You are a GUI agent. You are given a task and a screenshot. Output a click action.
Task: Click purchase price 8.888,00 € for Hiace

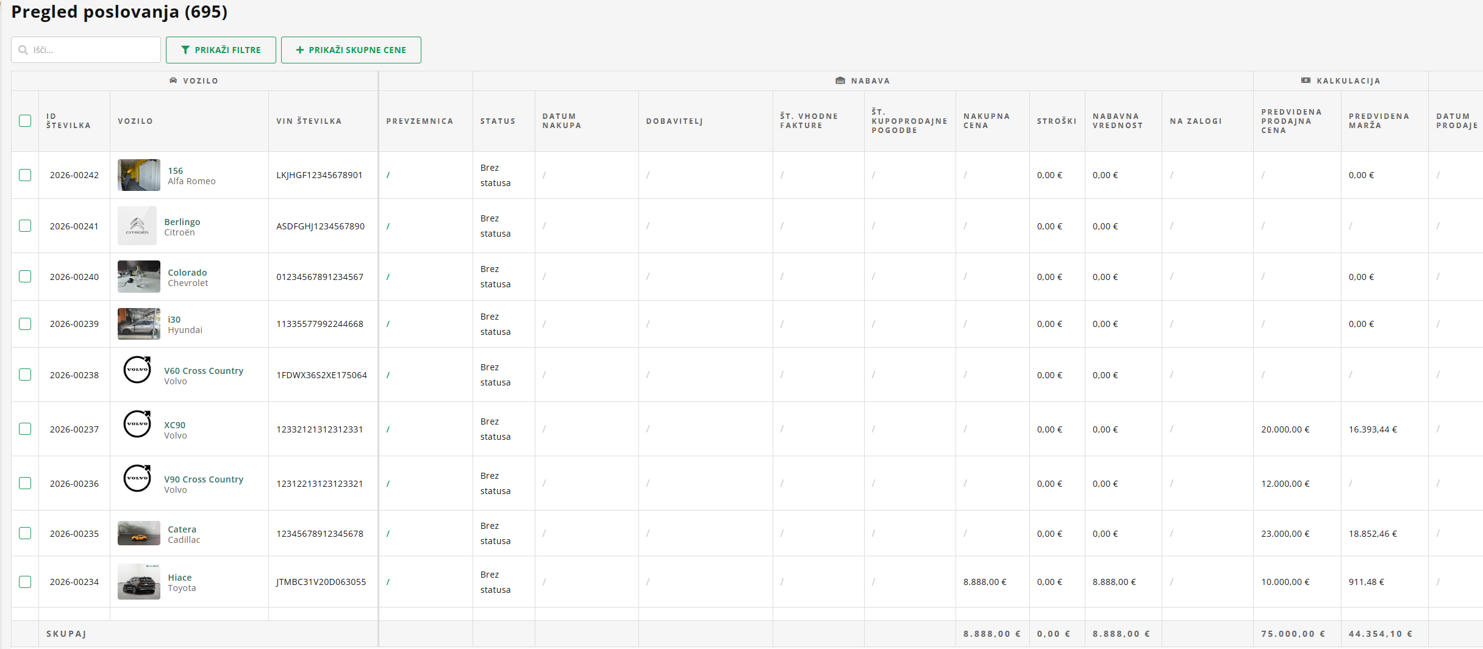tap(985, 582)
